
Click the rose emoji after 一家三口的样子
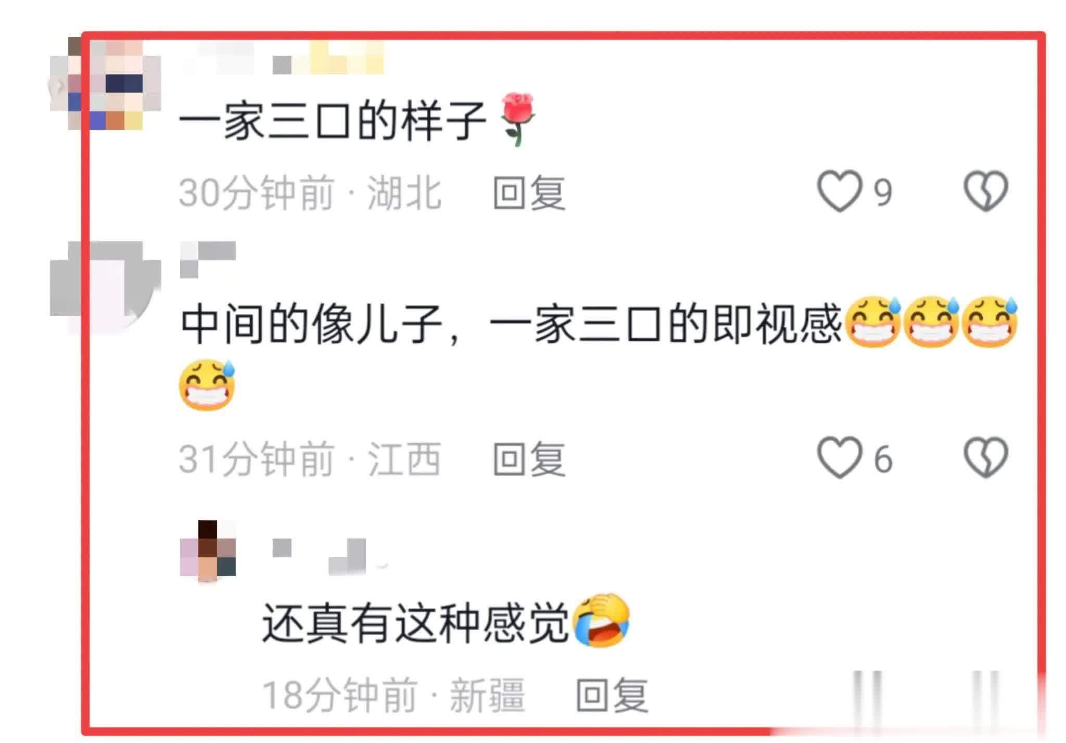point(517,119)
